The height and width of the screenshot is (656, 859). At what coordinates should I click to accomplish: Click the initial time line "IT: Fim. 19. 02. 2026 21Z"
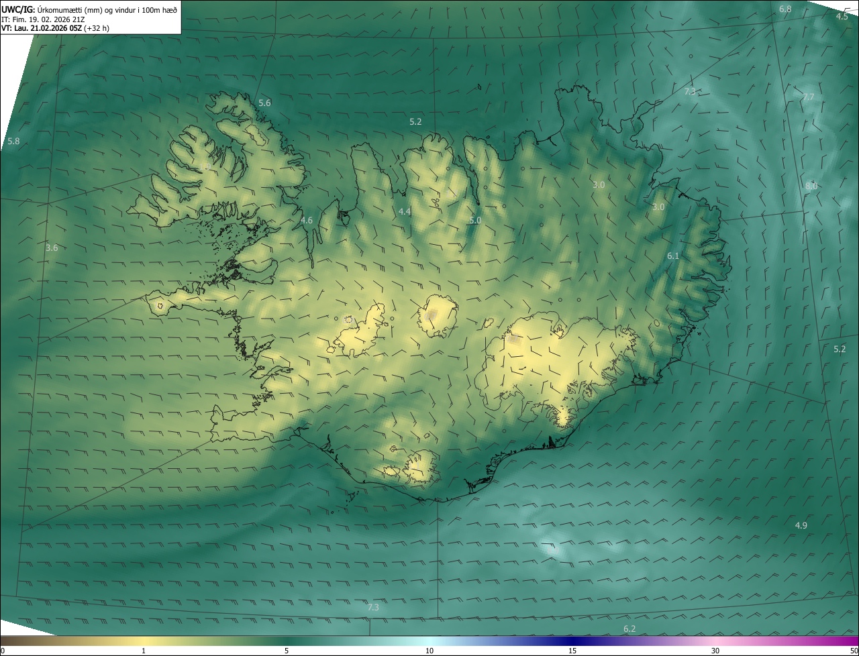coord(42,19)
